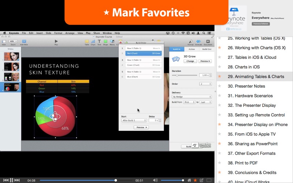The height and width of the screenshot is (183, 293).
Task: Click the Wi-Fi icon in menu bar
Action: point(183,33)
